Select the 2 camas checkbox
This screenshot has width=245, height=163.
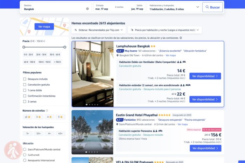tap(25, 101)
